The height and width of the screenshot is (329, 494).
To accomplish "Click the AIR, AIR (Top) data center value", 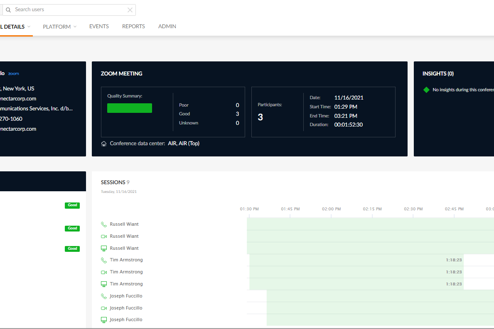I will [184, 144].
